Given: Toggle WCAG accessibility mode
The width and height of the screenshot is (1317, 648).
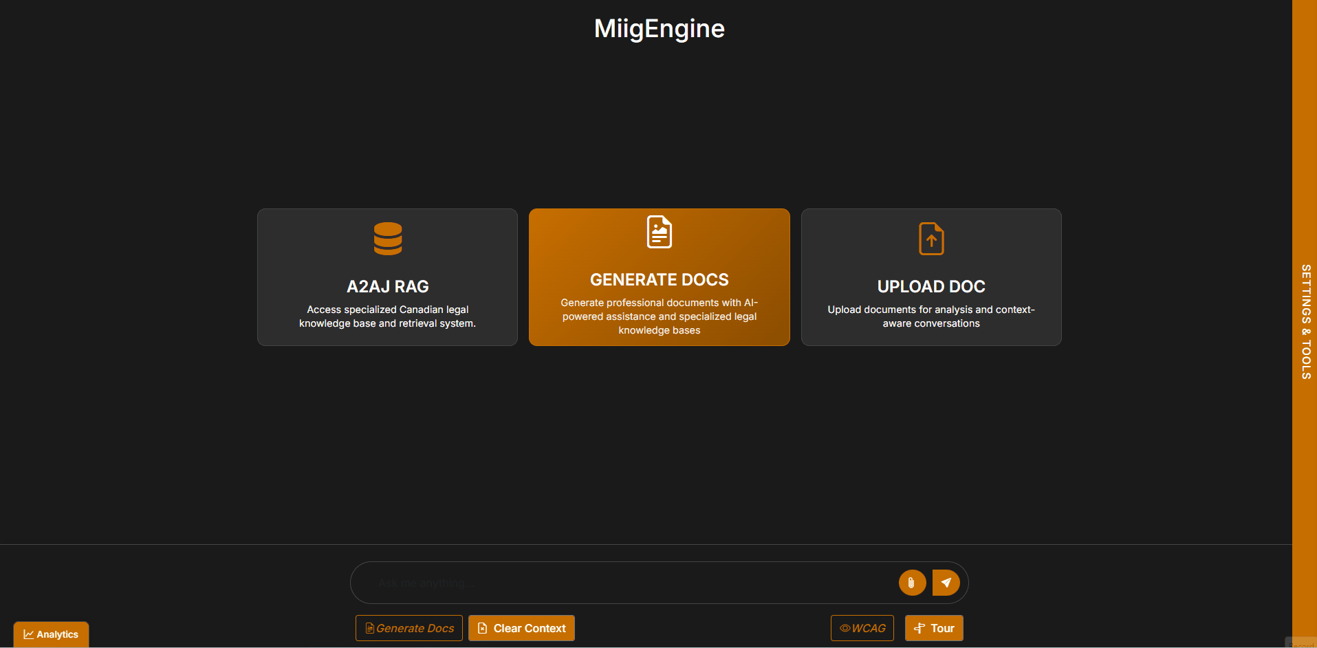Looking at the screenshot, I should click(x=862, y=628).
